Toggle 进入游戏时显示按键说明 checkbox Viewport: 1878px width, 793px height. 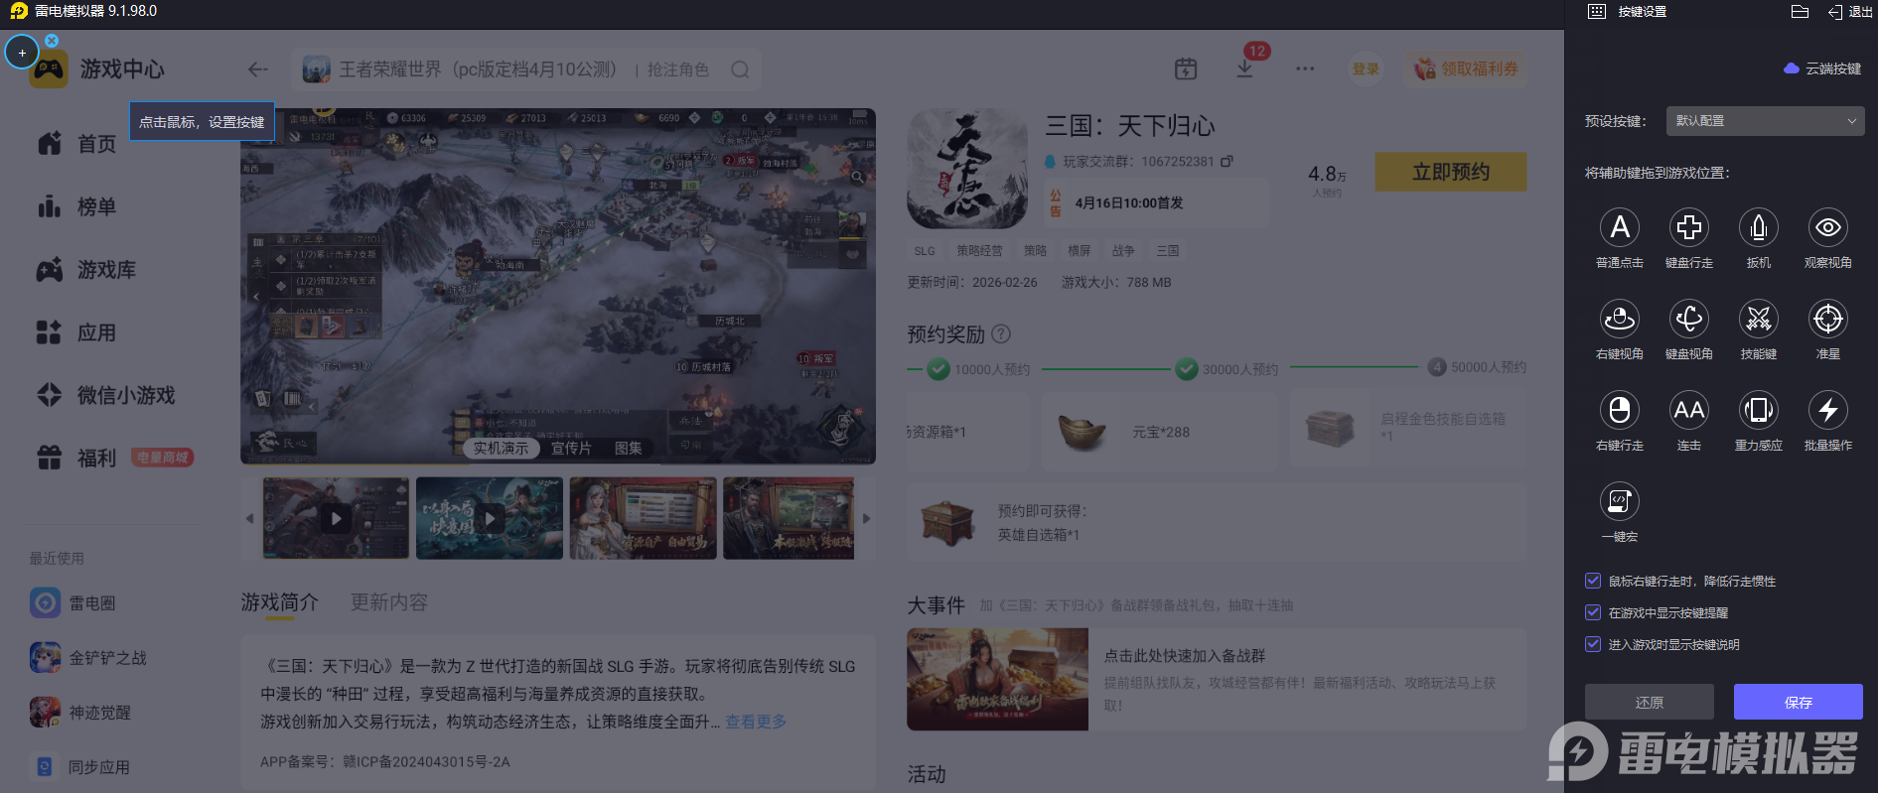[x=1593, y=644]
